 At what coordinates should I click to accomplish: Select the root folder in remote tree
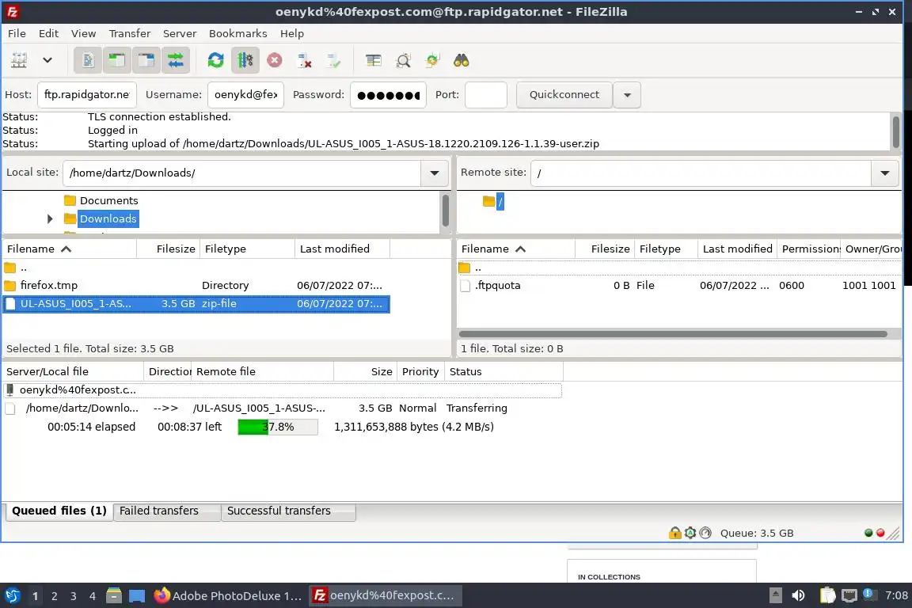point(500,202)
